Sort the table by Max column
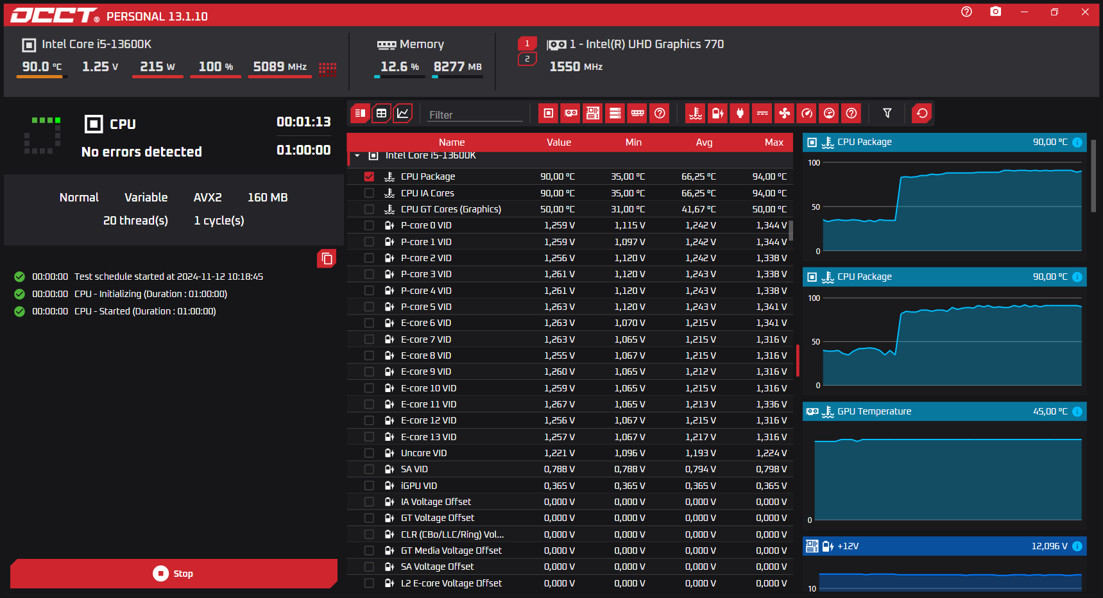This screenshot has height=598, width=1103. pos(774,142)
